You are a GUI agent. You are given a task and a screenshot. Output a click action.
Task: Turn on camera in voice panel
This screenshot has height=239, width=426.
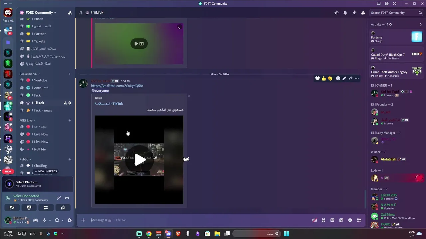(x=12, y=207)
